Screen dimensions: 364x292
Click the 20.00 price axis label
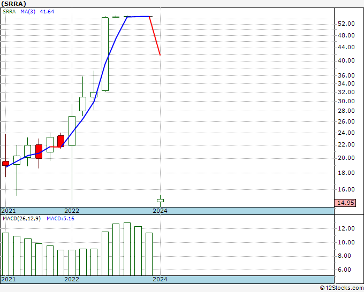click(346, 158)
